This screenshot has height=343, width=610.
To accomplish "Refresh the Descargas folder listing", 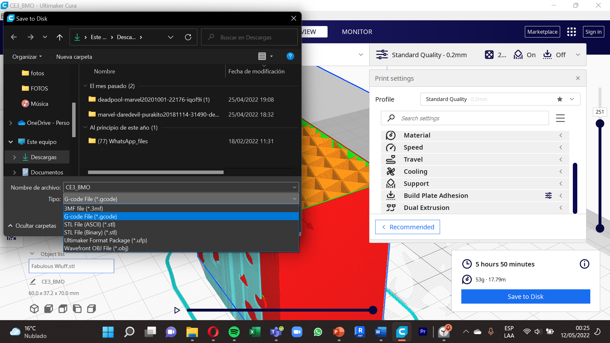I will pos(188,37).
